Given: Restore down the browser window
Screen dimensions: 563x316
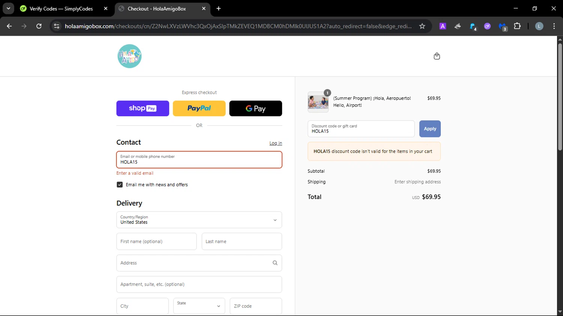Looking at the screenshot, I should pyautogui.click(x=534, y=8).
